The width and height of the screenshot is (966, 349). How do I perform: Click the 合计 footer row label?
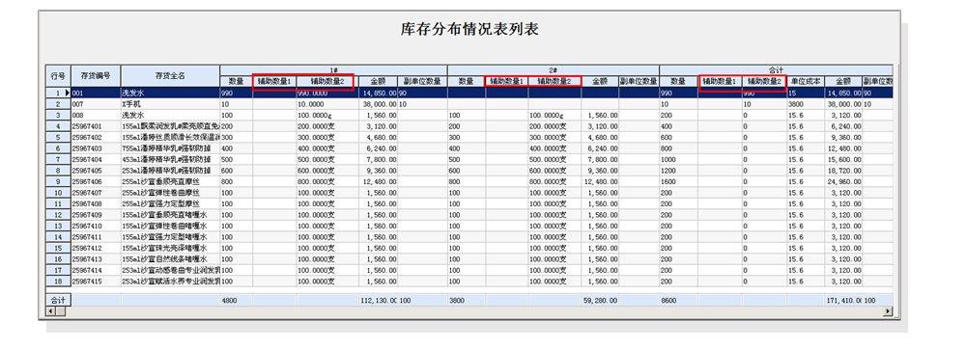[x=59, y=301]
